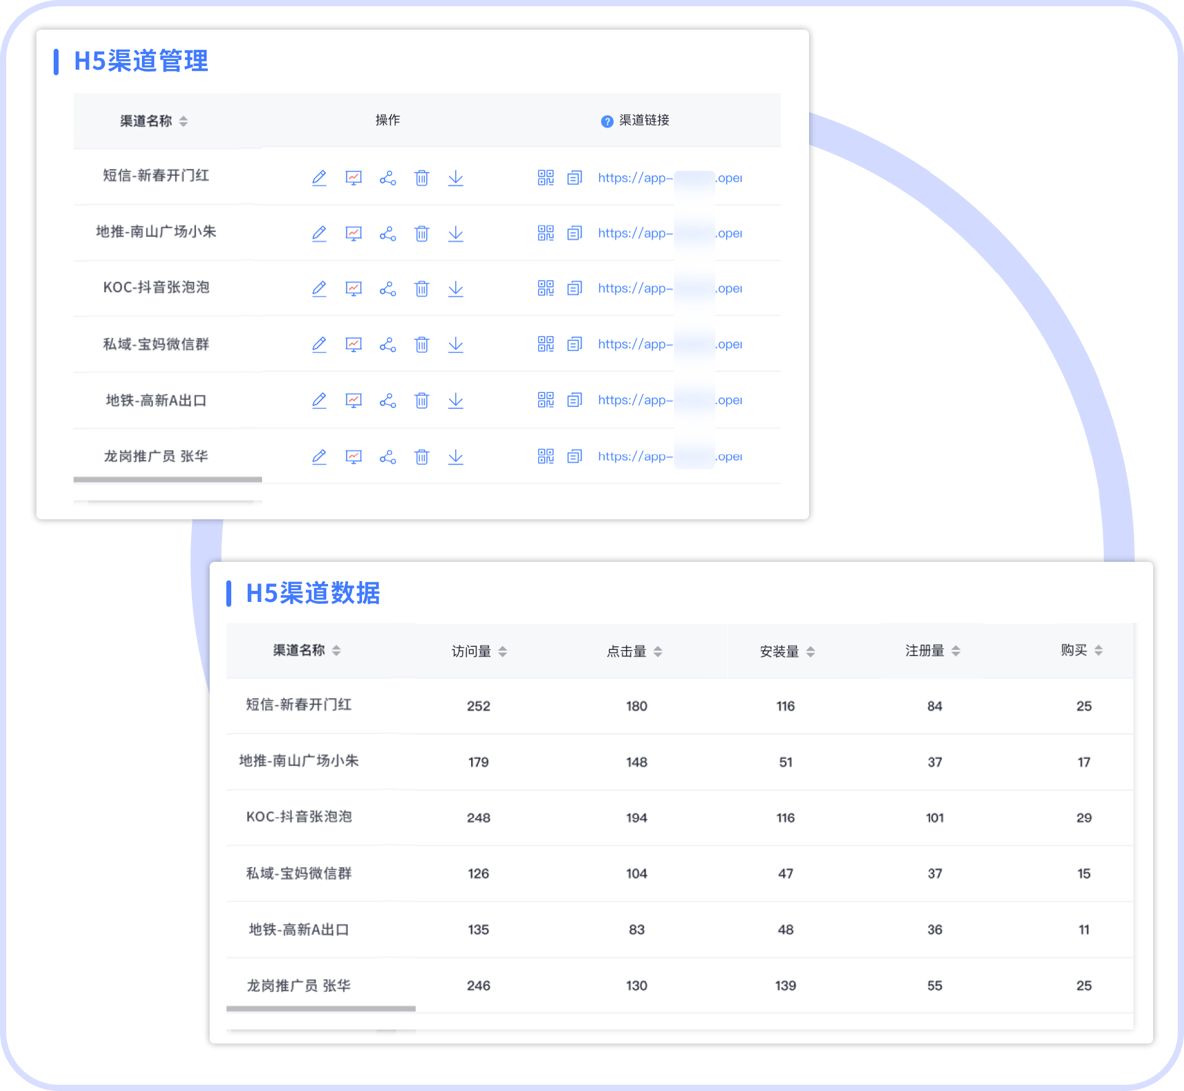Show QR code for KOC-抖音张泡泡 channel
The image size is (1184, 1091).
click(x=546, y=288)
